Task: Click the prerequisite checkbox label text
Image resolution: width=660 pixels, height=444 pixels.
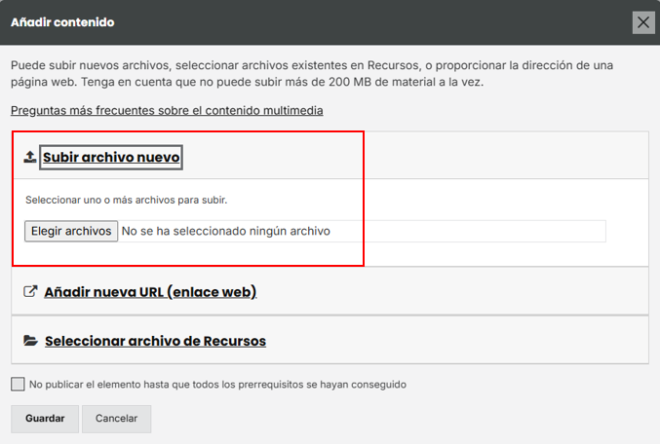Action: (x=217, y=385)
